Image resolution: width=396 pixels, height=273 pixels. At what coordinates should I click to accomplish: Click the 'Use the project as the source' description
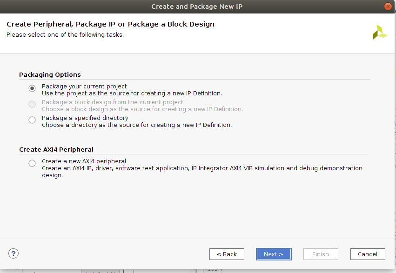pos(132,93)
